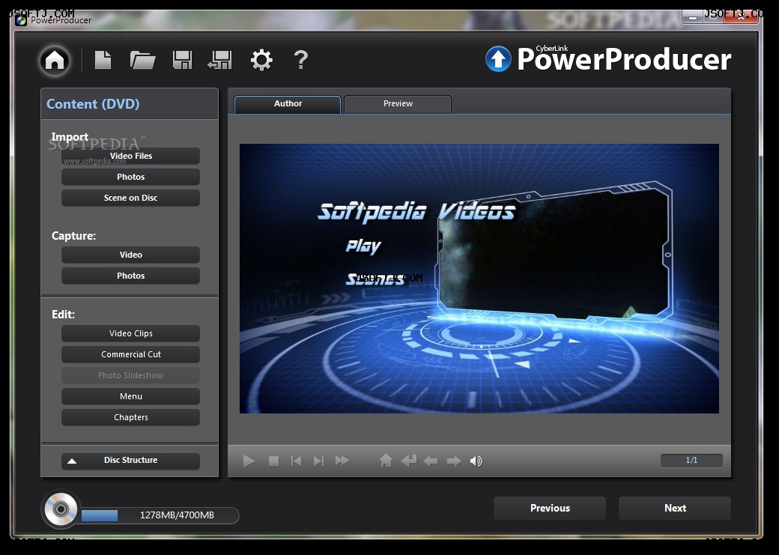Open Preferences with the gear icon
This screenshot has width=779, height=555.
(261, 60)
